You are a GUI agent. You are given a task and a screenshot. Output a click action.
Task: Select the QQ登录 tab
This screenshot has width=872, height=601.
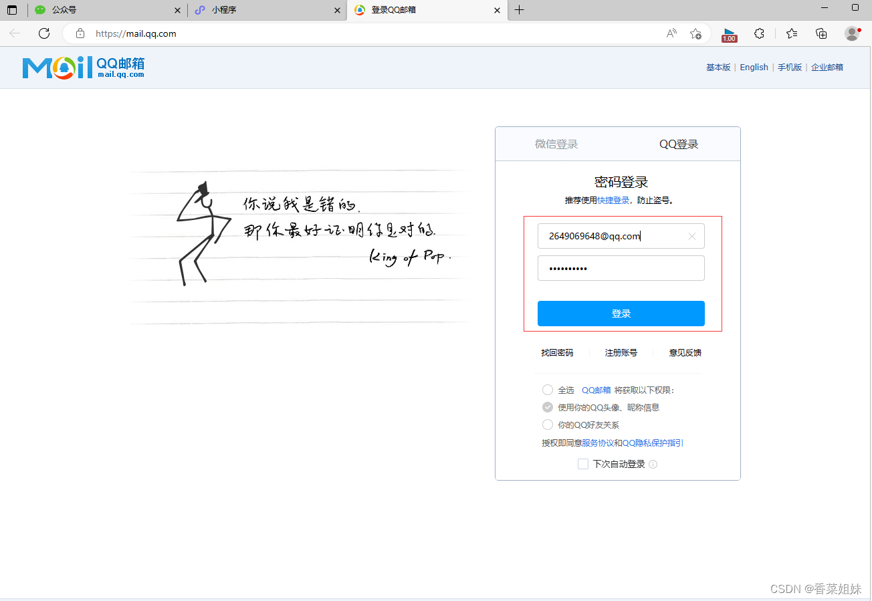click(679, 144)
